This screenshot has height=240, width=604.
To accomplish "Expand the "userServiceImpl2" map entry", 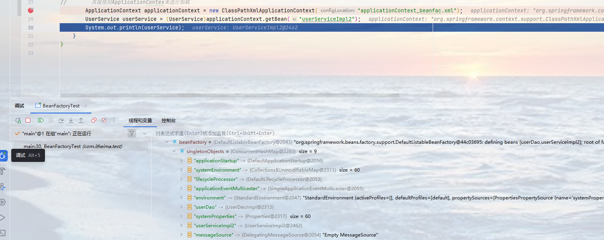I will tap(181, 226).
